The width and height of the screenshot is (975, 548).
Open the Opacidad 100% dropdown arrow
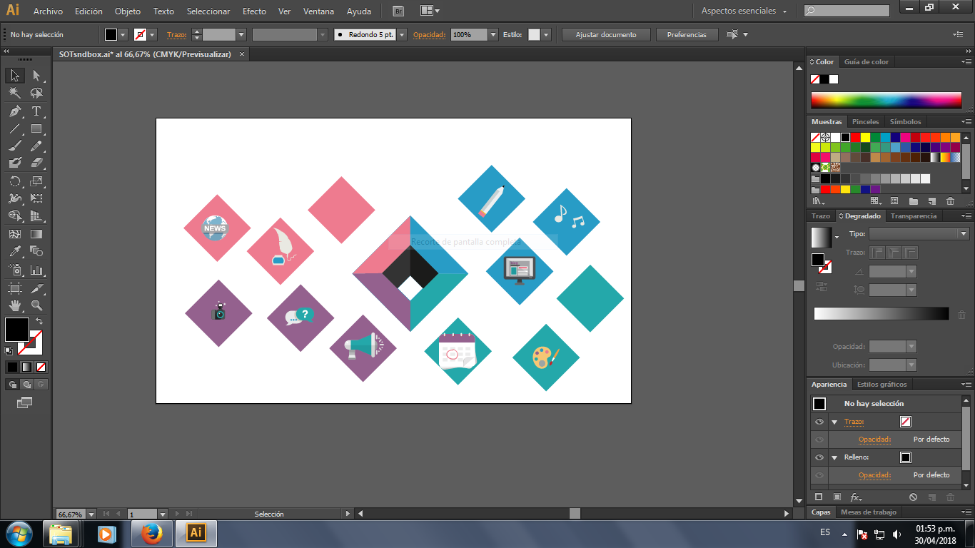point(493,34)
